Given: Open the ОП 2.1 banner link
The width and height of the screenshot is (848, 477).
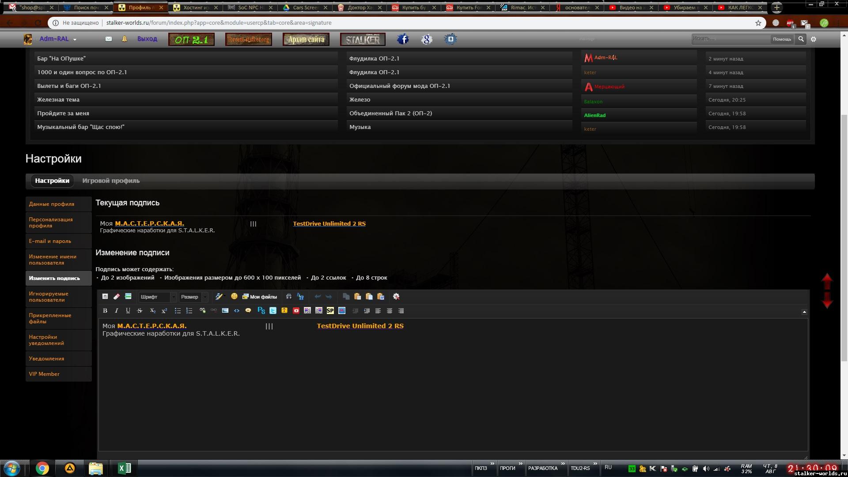Looking at the screenshot, I should tap(191, 39).
